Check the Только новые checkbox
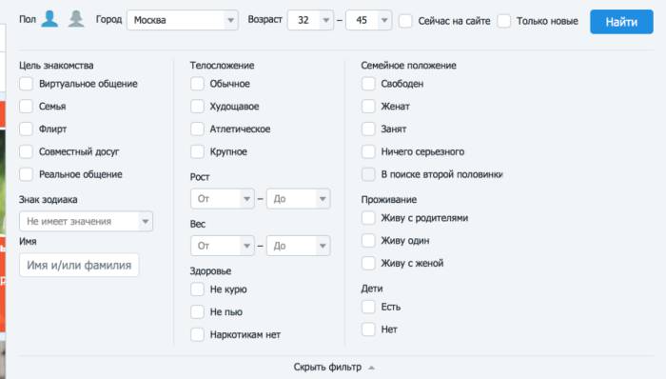666x379 pixels. click(503, 21)
